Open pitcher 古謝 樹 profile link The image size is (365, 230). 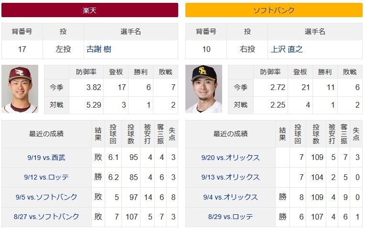(99, 49)
